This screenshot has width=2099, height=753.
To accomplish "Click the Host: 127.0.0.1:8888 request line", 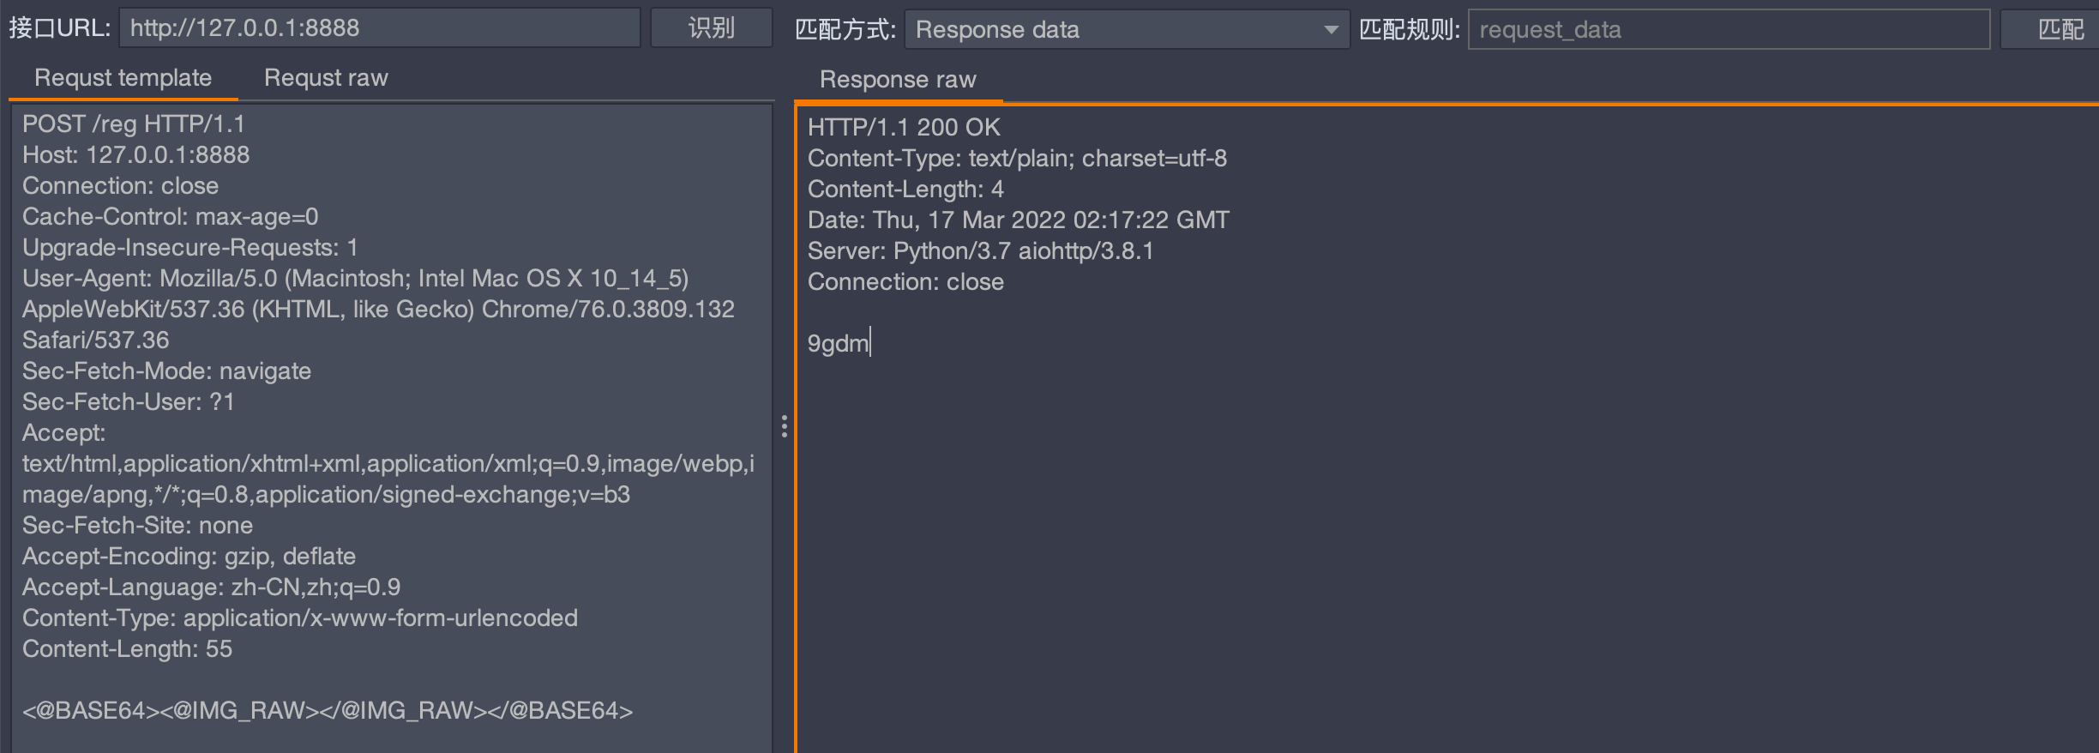I will click(135, 155).
